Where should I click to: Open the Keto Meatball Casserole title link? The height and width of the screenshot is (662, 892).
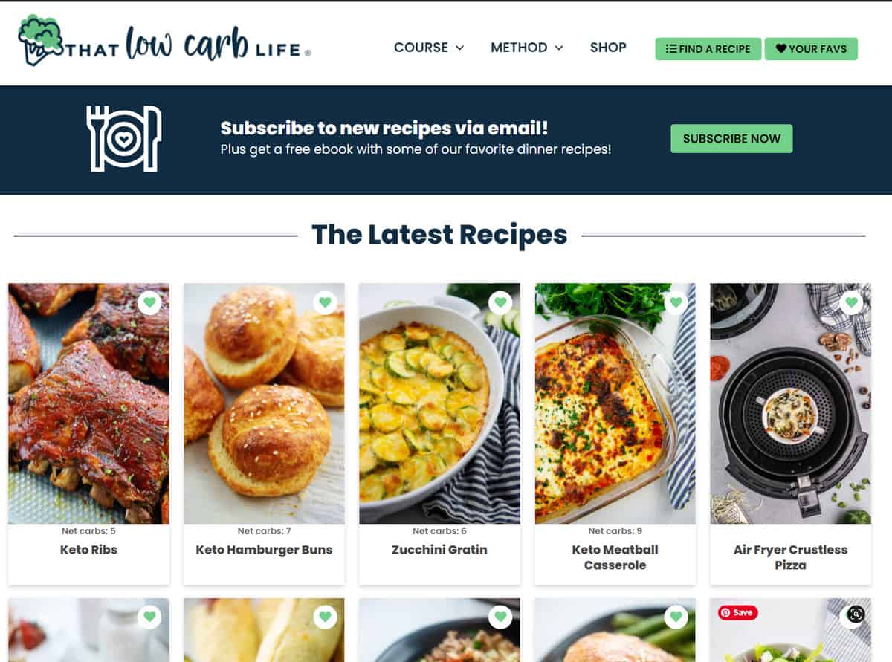coord(615,557)
